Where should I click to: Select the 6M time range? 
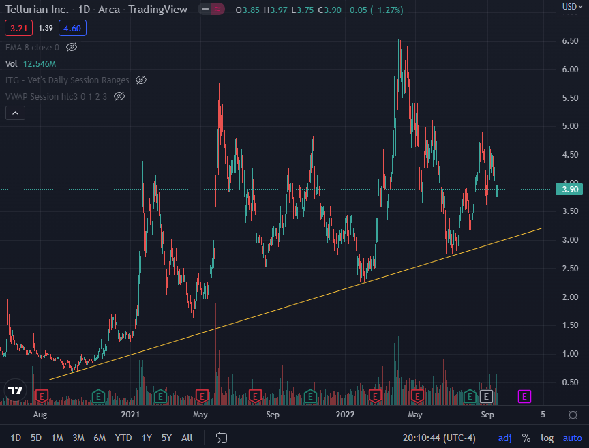[x=100, y=438]
